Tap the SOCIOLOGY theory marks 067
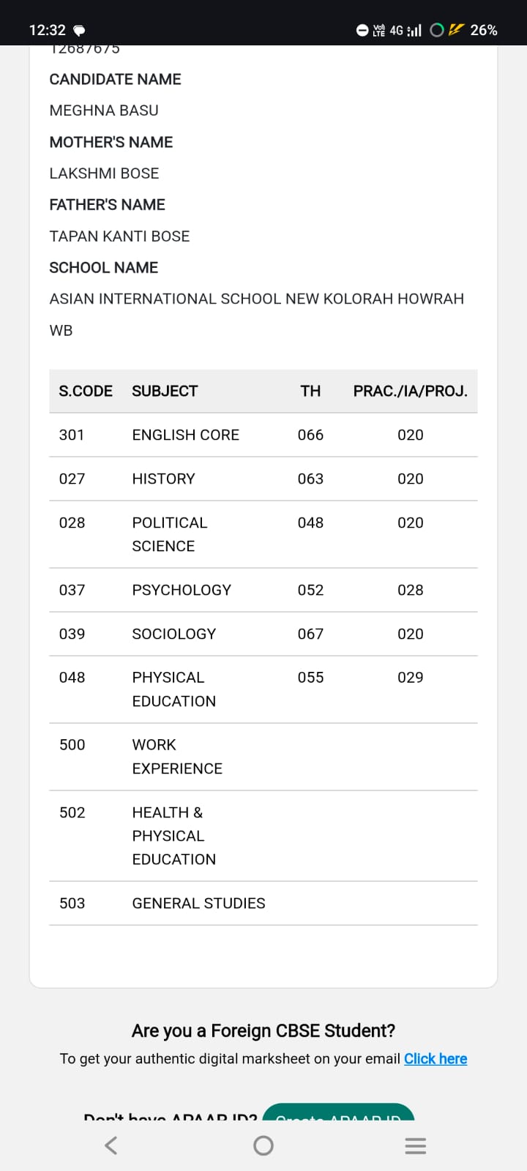 (310, 634)
